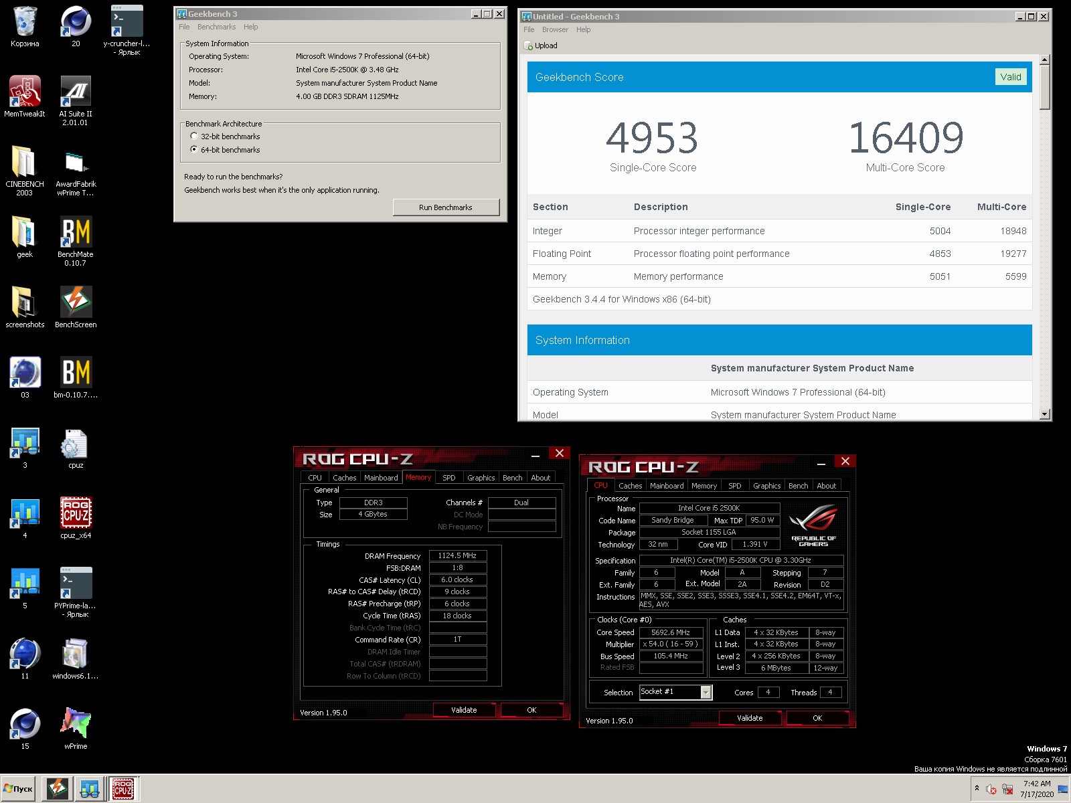Click scroll up arrow in Geekbench results
The height and width of the screenshot is (803, 1071).
click(1045, 60)
